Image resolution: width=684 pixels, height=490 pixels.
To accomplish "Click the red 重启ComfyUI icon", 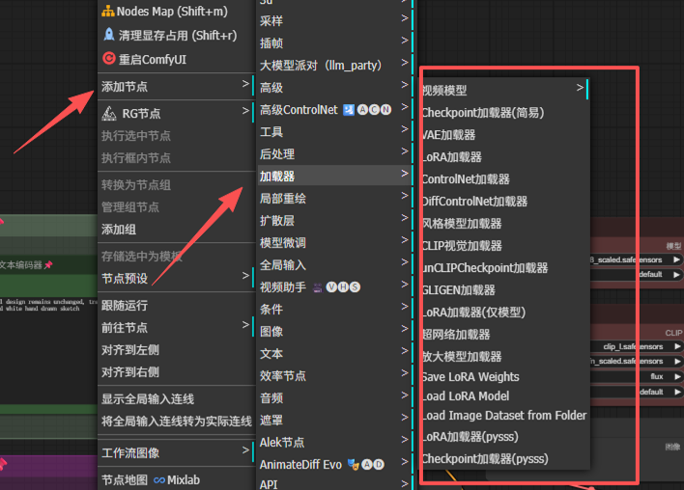I will pos(108,59).
